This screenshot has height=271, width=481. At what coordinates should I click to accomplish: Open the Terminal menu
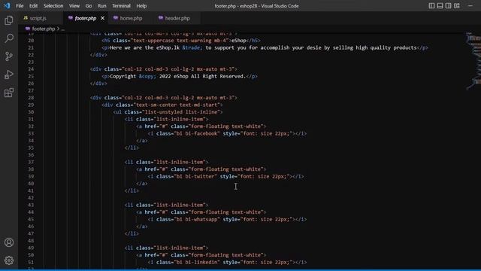pyautogui.click(x=121, y=6)
